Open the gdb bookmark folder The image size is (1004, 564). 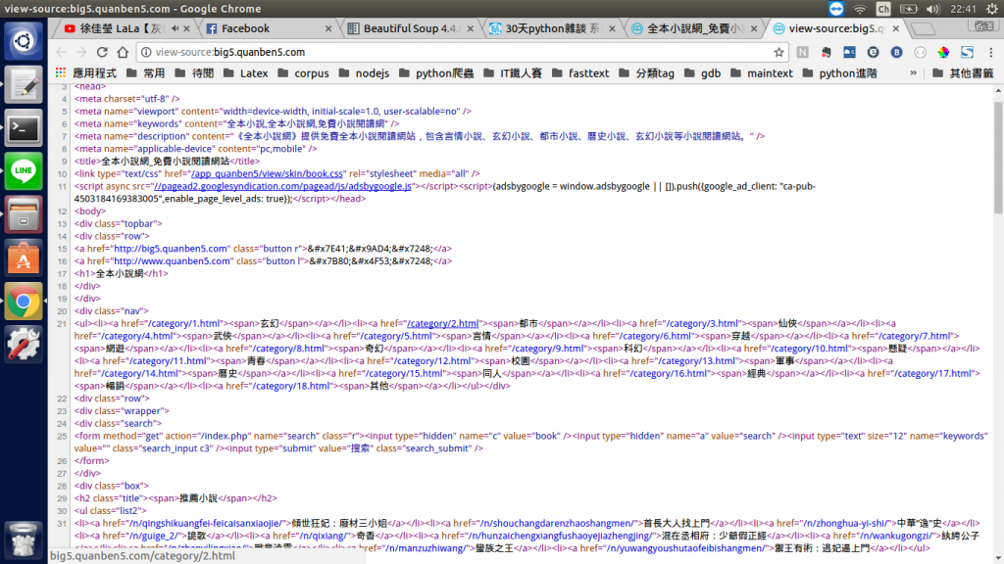point(702,72)
